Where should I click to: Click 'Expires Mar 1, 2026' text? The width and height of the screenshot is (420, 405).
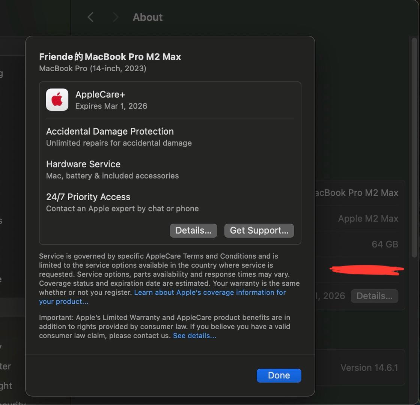[x=111, y=106]
